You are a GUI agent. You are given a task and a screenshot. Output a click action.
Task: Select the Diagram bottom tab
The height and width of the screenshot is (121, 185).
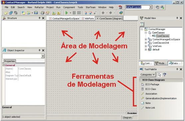127,118
